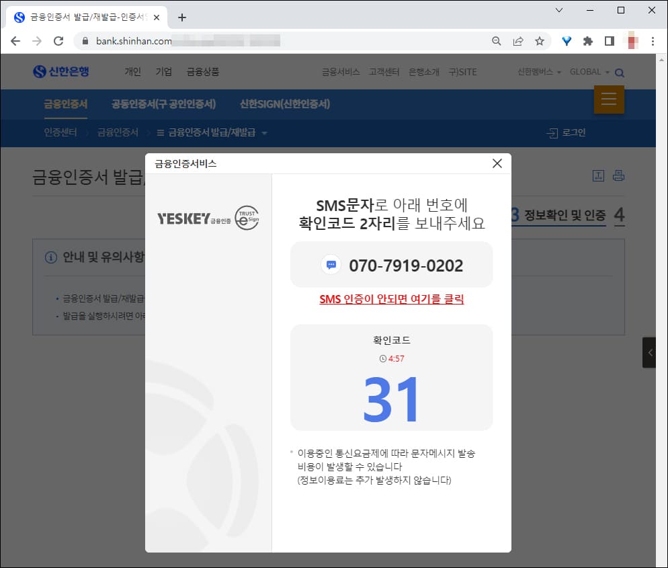Expand the side panel arrow handle
The image size is (668, 568).
click(x=649, y=352)
